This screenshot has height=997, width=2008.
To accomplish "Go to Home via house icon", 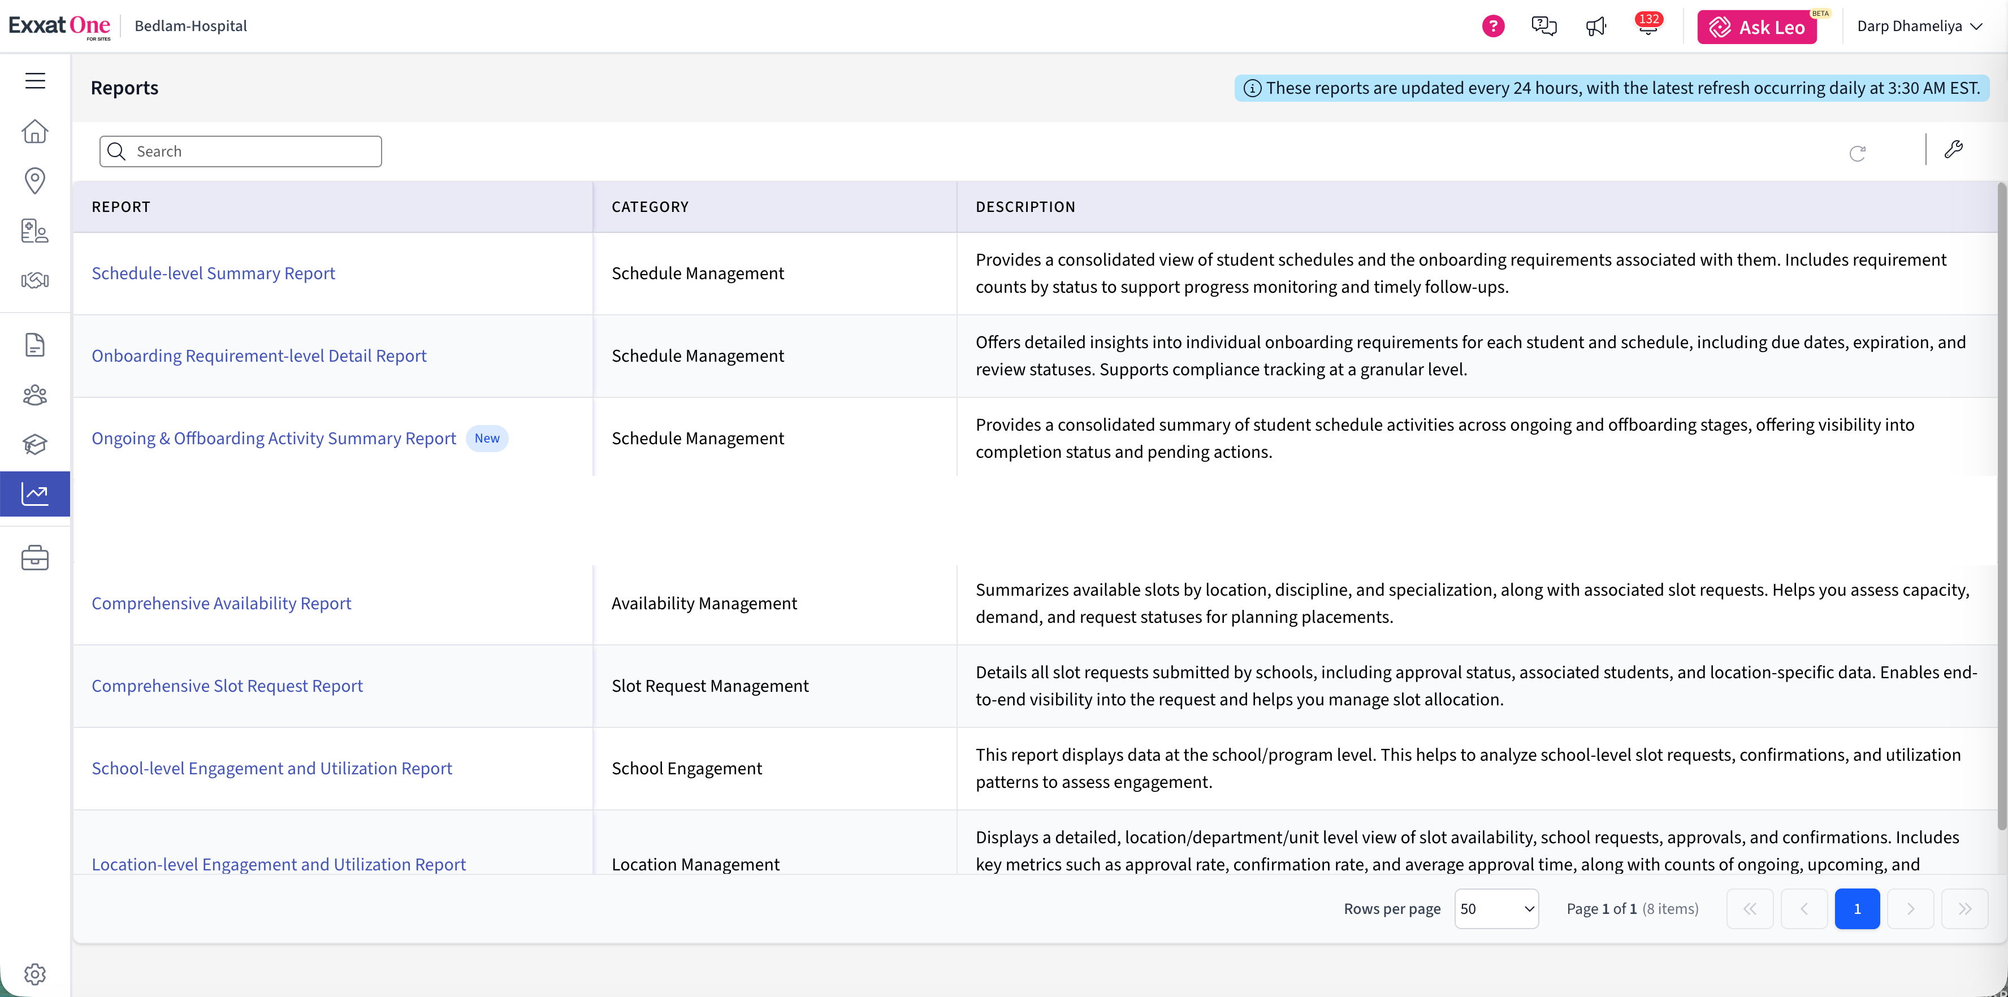I will (35, 131).
